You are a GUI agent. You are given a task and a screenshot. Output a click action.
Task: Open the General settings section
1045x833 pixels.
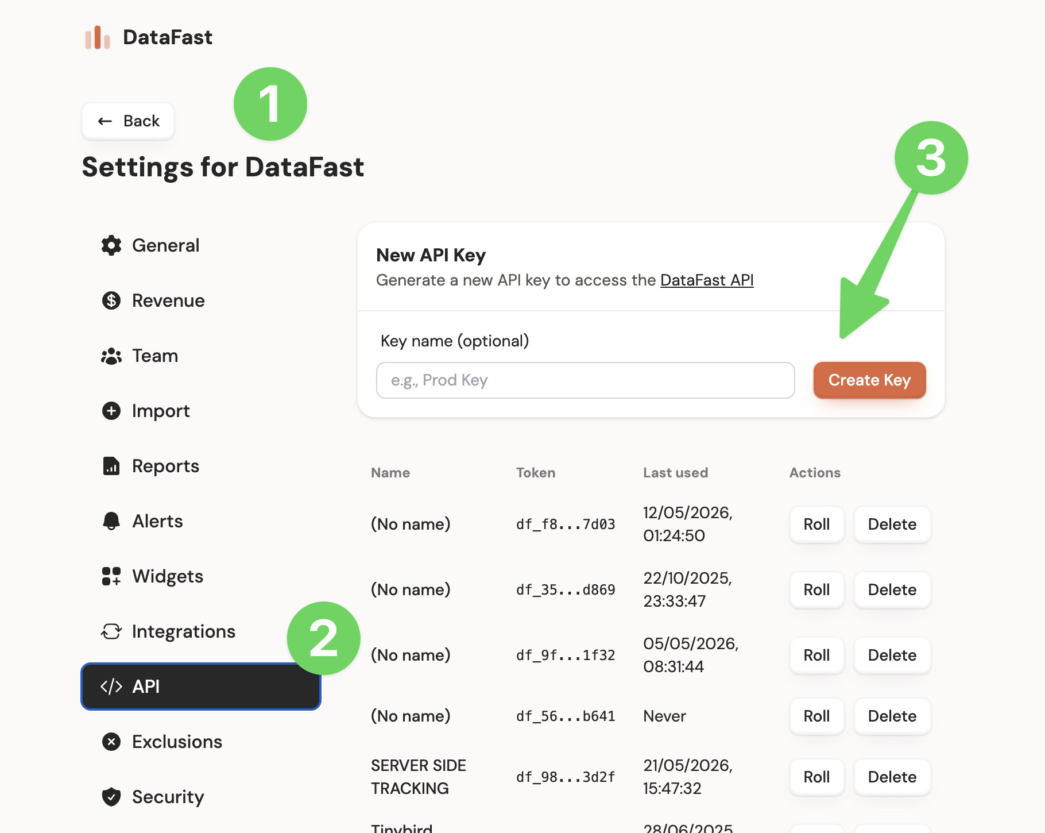pyautogui.click(x=201, y=245)
